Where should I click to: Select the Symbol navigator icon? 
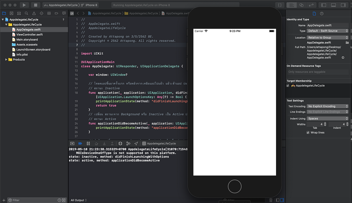click(19, 13)
